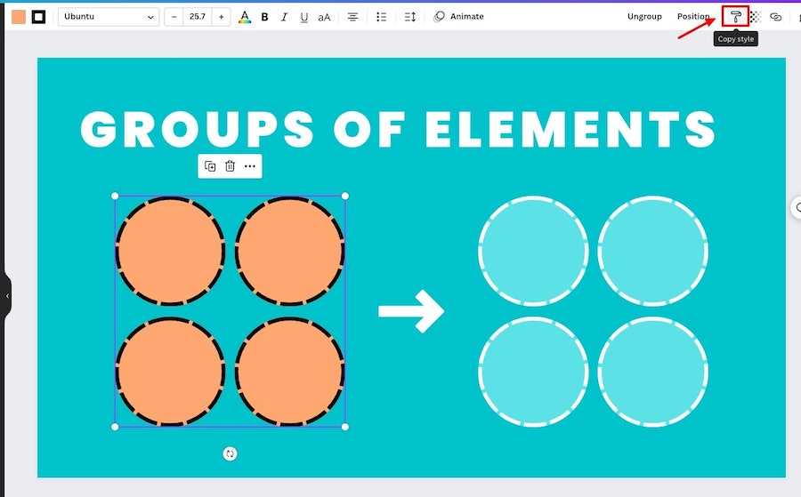Open the transparency checkerboard icon

[755, 17]
